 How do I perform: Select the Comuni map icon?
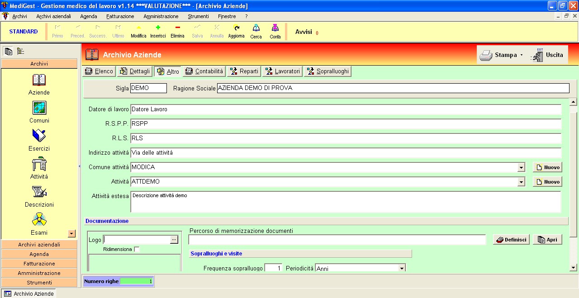coord(39,108)
